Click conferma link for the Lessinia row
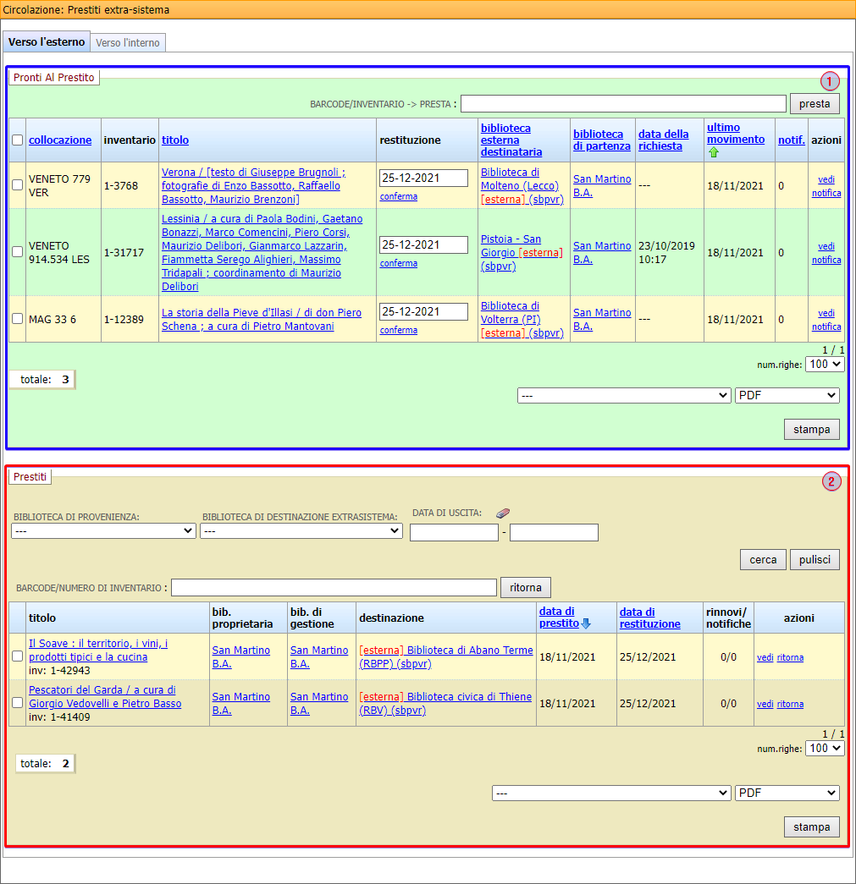The width and height of the screenshot is (856, 884). (x=399, y=263)
